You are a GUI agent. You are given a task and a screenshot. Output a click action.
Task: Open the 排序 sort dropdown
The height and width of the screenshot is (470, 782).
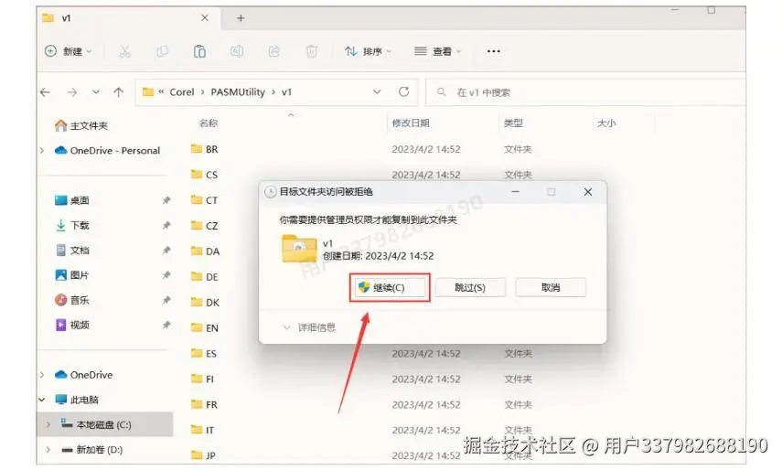click(368, 51)
